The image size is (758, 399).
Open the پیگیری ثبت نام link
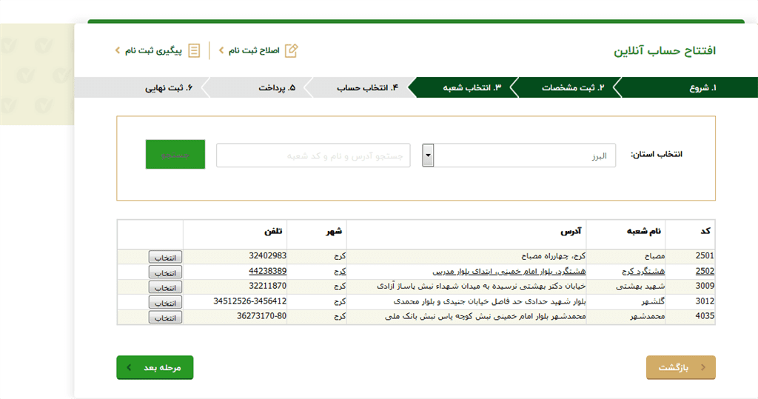[153, 50]
